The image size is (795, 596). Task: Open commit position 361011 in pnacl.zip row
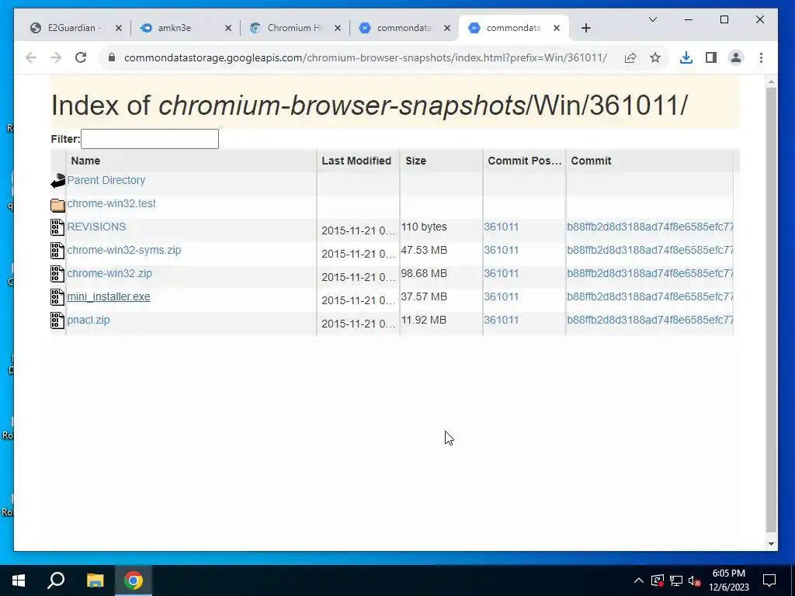[501, 320]
